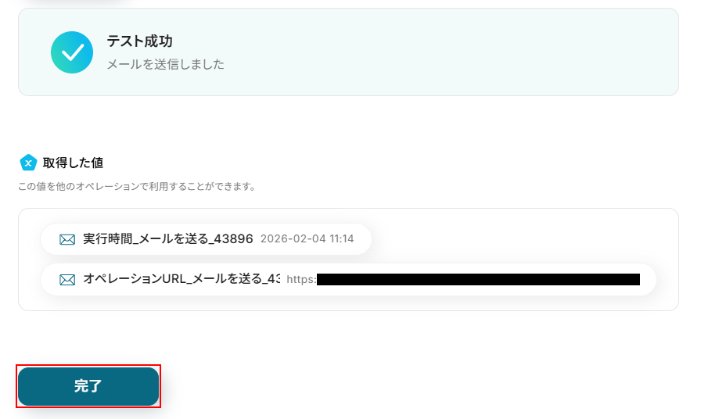This screenshot has width=701, height=419.
Task: Click the メールを送信しました message
Action: 165,64
